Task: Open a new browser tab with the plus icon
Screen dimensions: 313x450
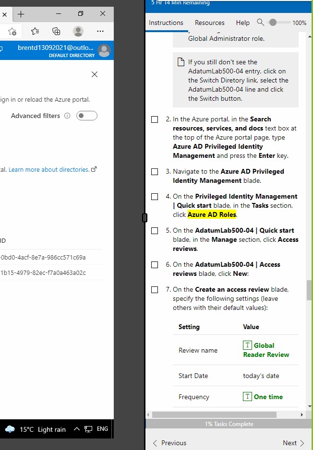Action: click(x=21, y=14)
